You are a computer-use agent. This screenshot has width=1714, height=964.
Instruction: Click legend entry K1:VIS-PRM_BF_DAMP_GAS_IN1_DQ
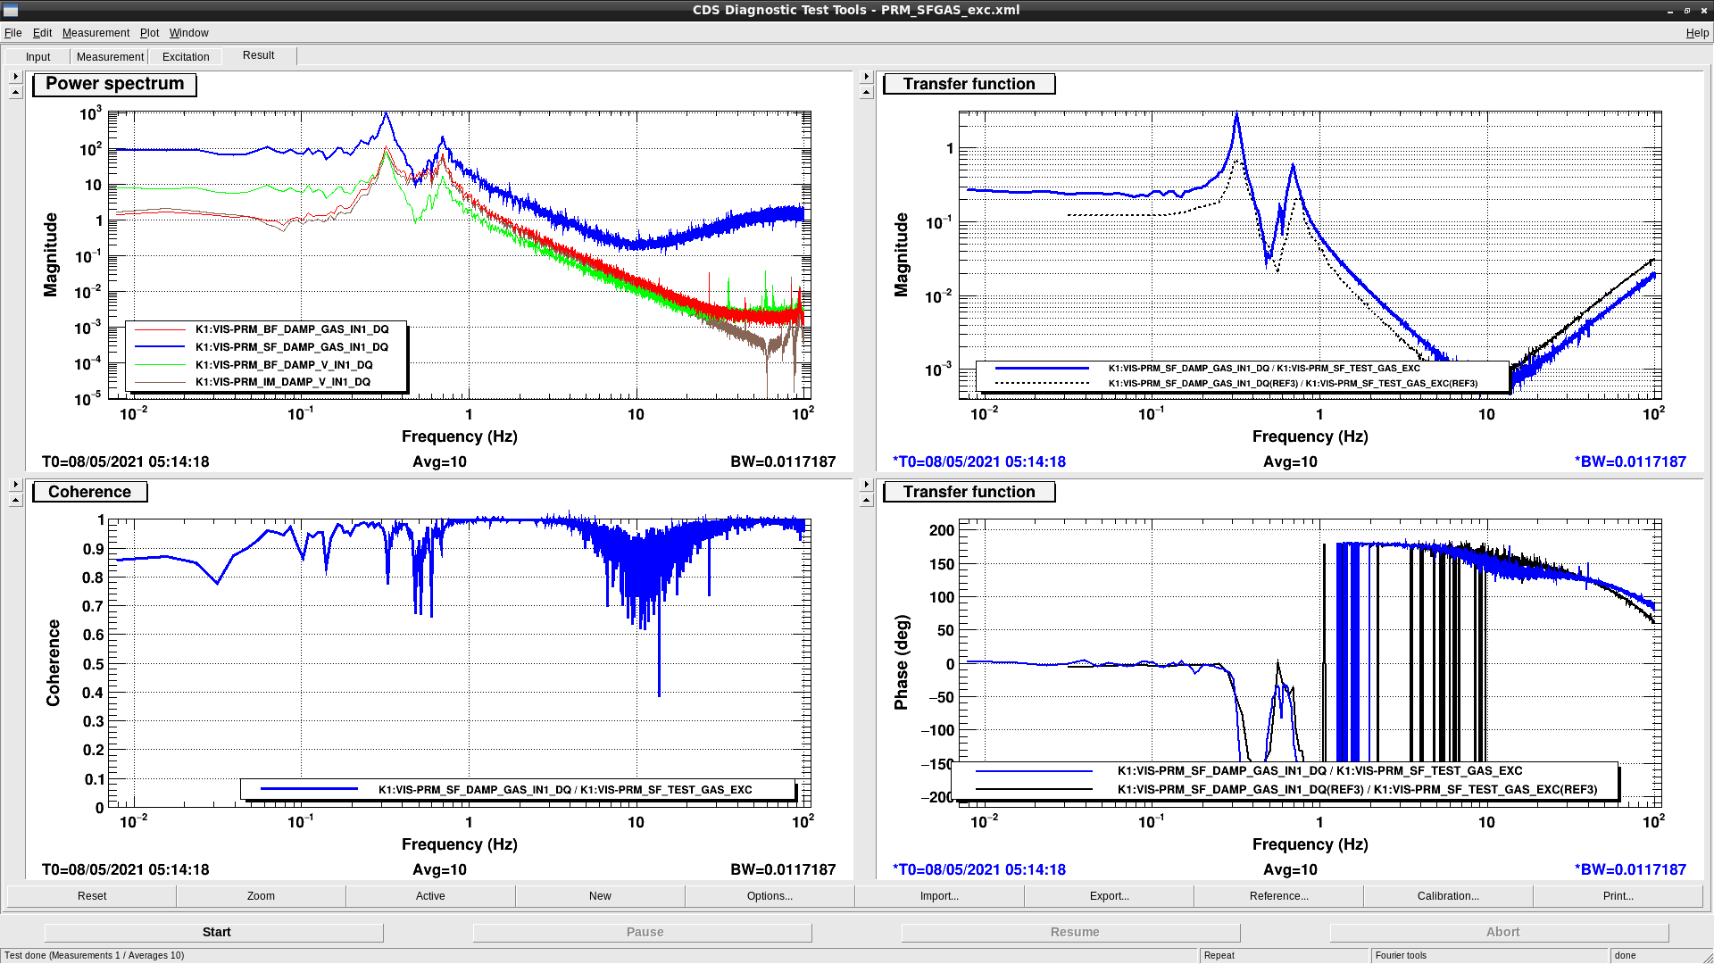(x=292, y=329)
